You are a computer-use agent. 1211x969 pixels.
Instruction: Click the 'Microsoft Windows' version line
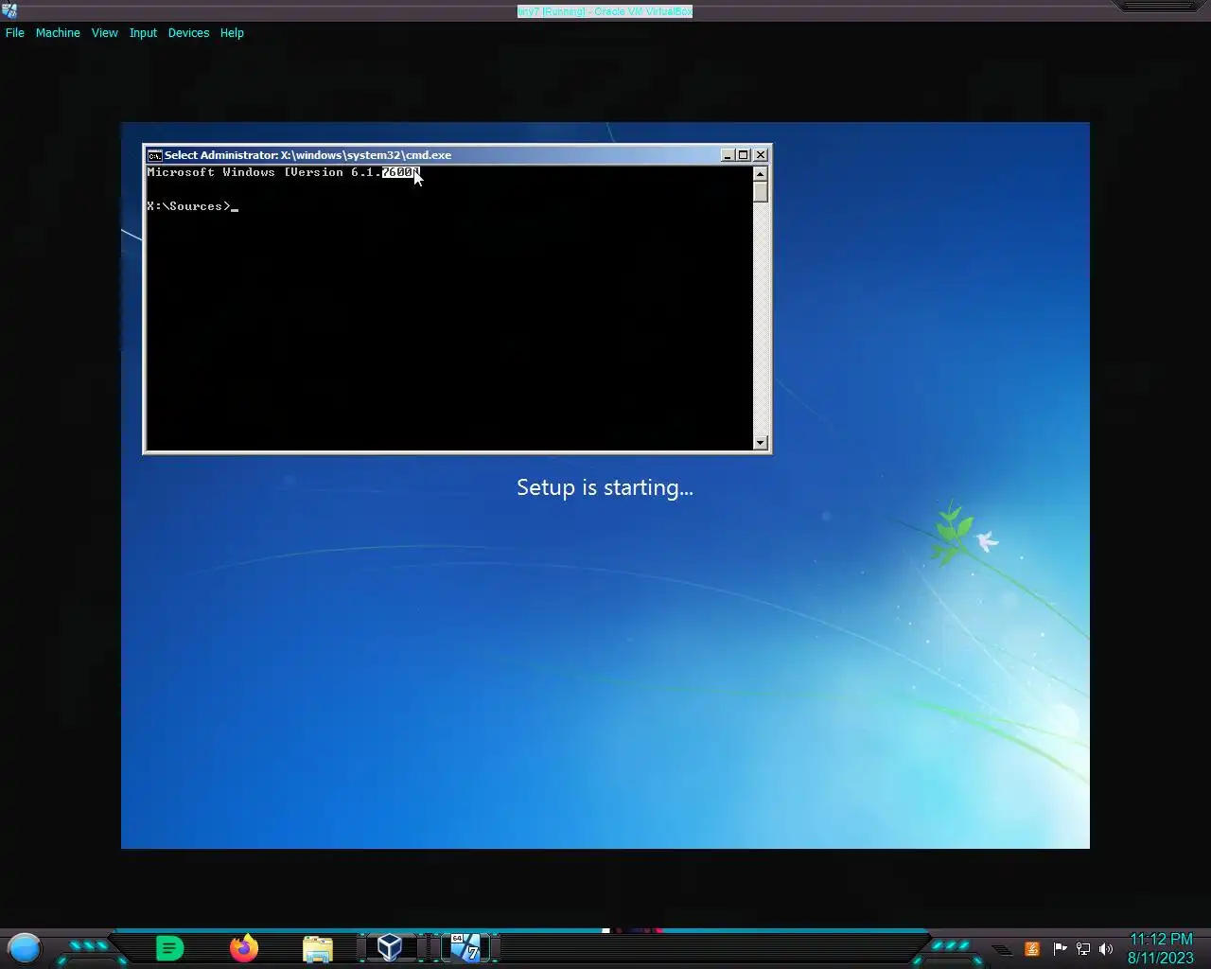(x=282, y=172)
